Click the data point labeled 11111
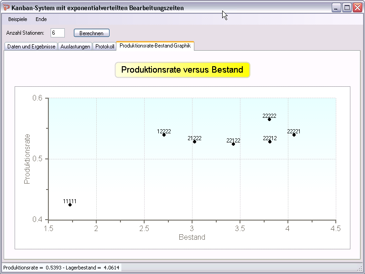Image resolution: width=365 pixels, height=274 pixels. [70, 205]
